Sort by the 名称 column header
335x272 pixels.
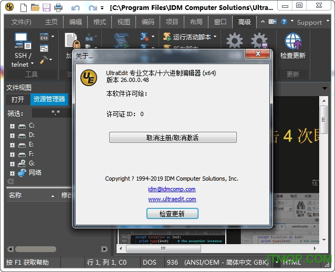32,195
